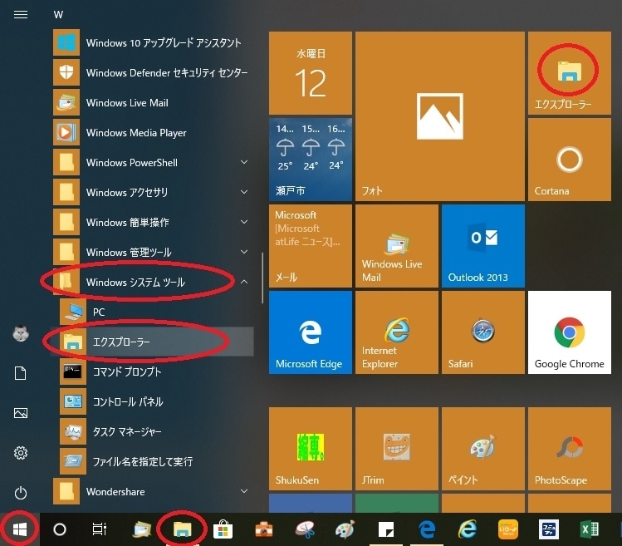
Task: Launch the Safari tile
Action: pyautogui.click(x=483, y=332)
